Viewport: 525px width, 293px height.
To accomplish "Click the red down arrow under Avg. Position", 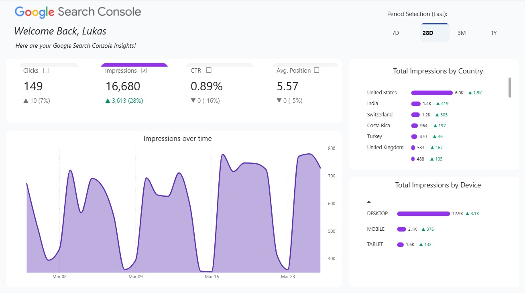I will (280, 100).
